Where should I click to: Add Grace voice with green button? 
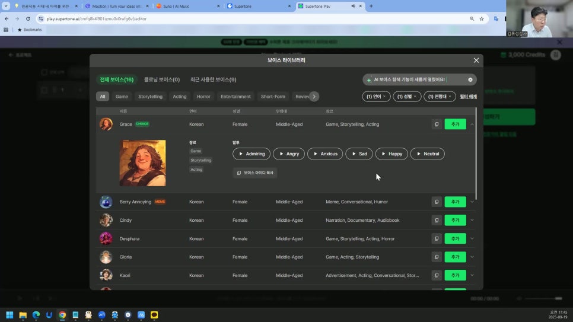pyautogui.click(x=455, y=125)
